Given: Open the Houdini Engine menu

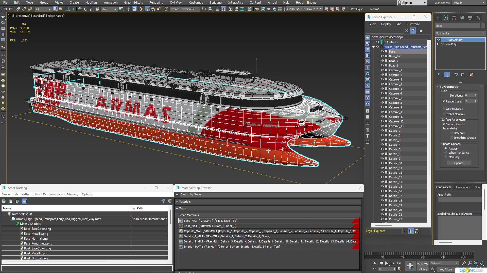Looking at the screenshot, I should point(306,3).
